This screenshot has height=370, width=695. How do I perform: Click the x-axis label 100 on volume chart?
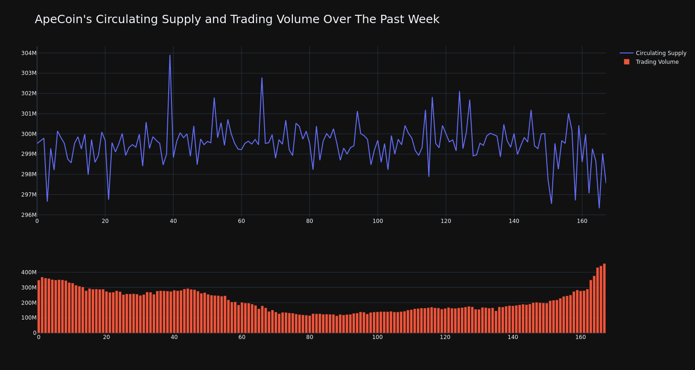click(378, 337)
